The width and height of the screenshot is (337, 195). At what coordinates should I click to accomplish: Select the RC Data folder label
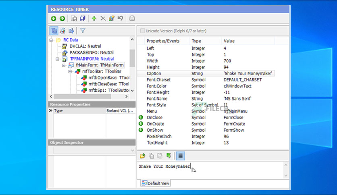click(71, 40)
